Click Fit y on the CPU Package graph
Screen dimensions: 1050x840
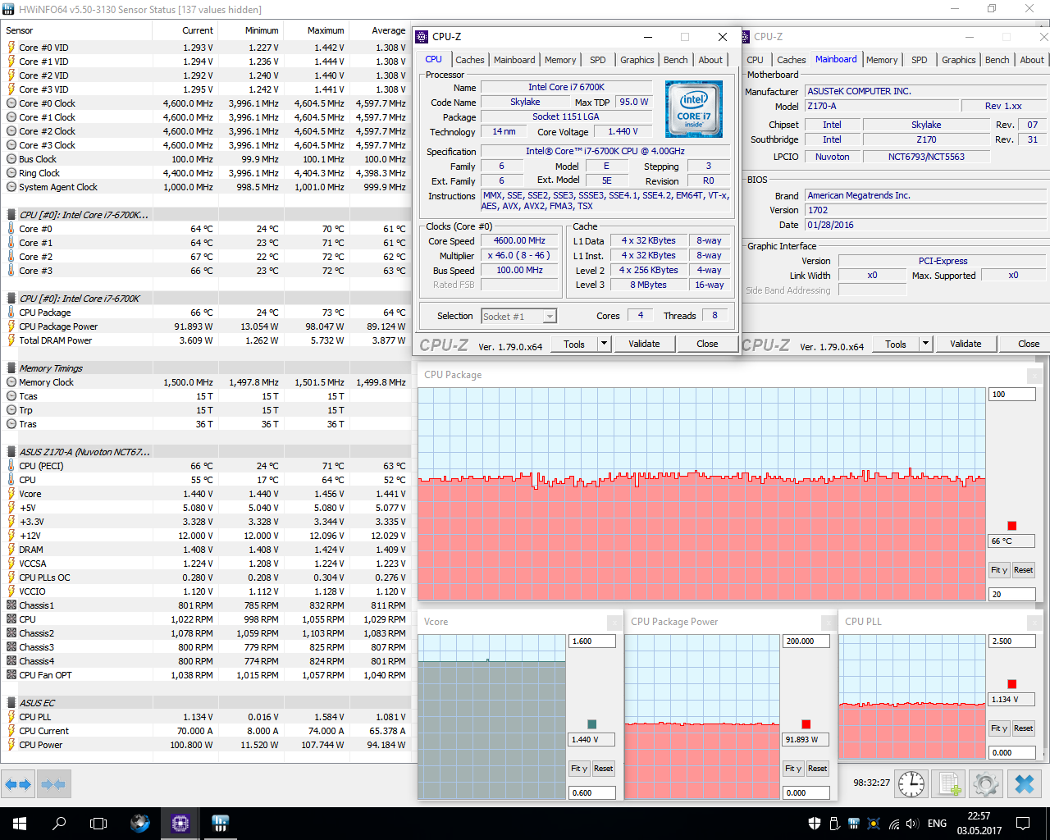[999, 570]
